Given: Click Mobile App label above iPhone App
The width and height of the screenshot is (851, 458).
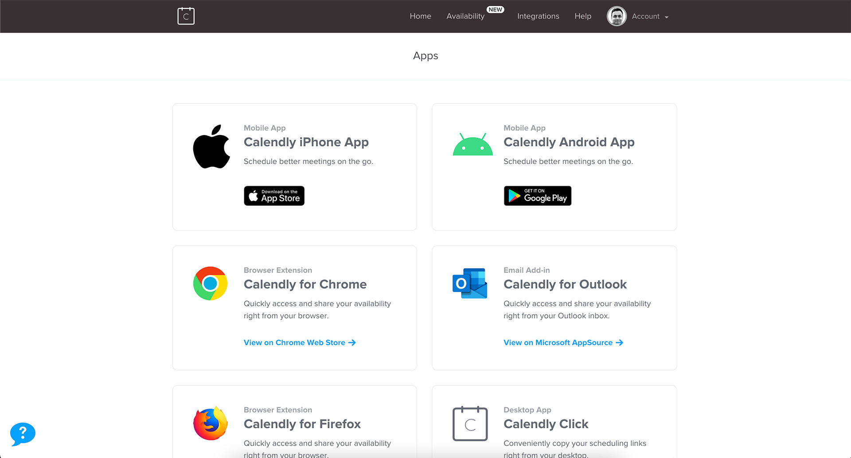Looking at the screenshot, I should coord(265,128).
